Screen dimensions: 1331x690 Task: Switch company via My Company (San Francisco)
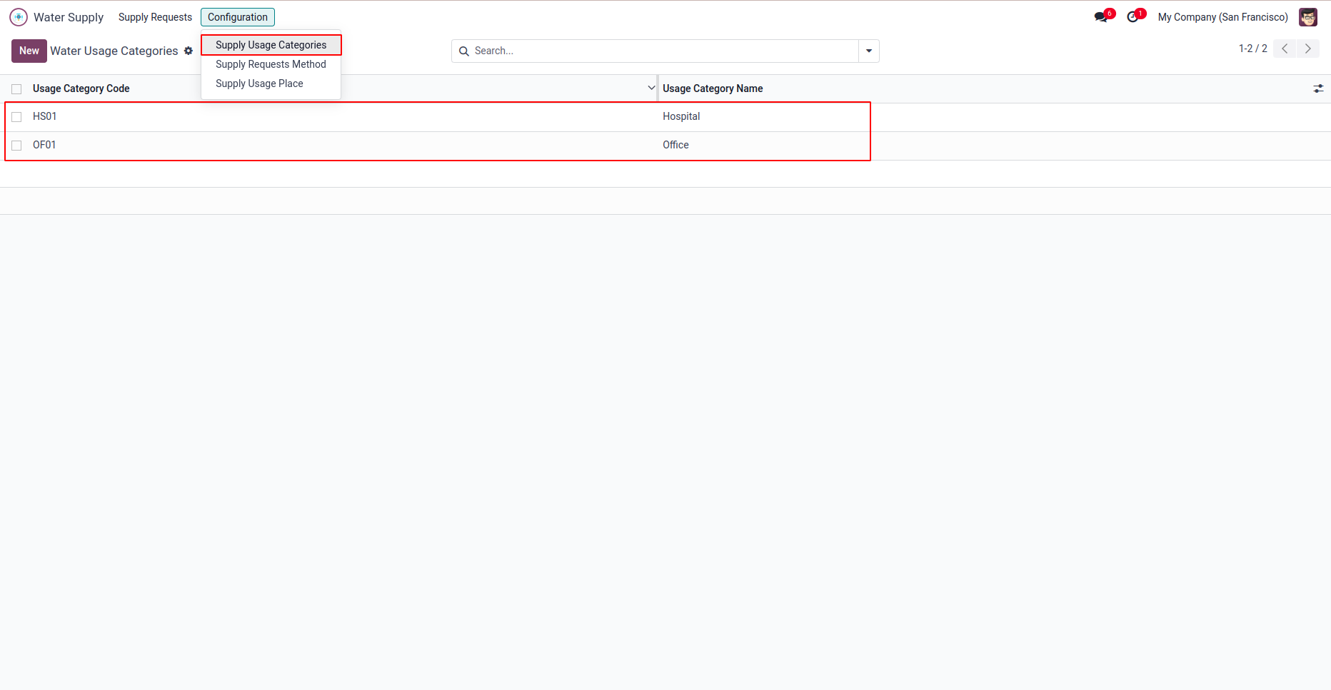(x=1223, y=17)
